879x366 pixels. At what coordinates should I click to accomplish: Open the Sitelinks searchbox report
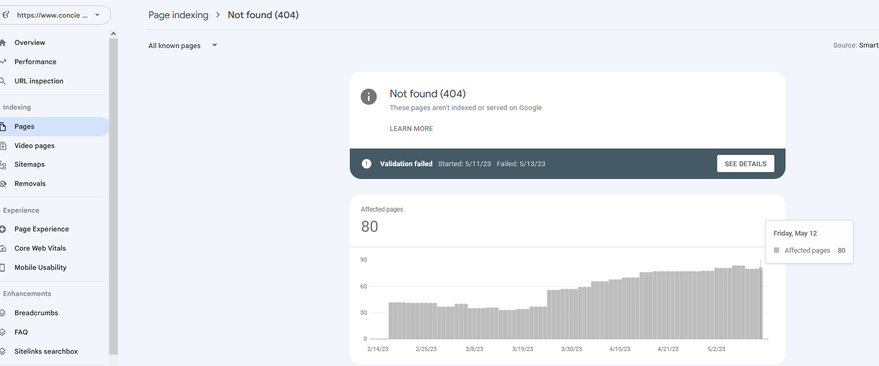point(46,351)
